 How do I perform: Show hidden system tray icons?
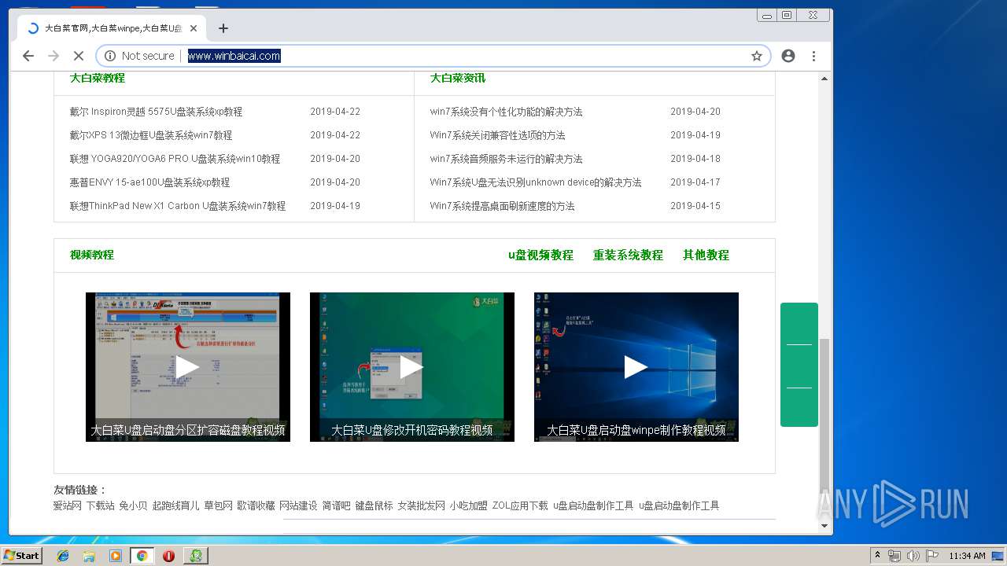[877, 556]
